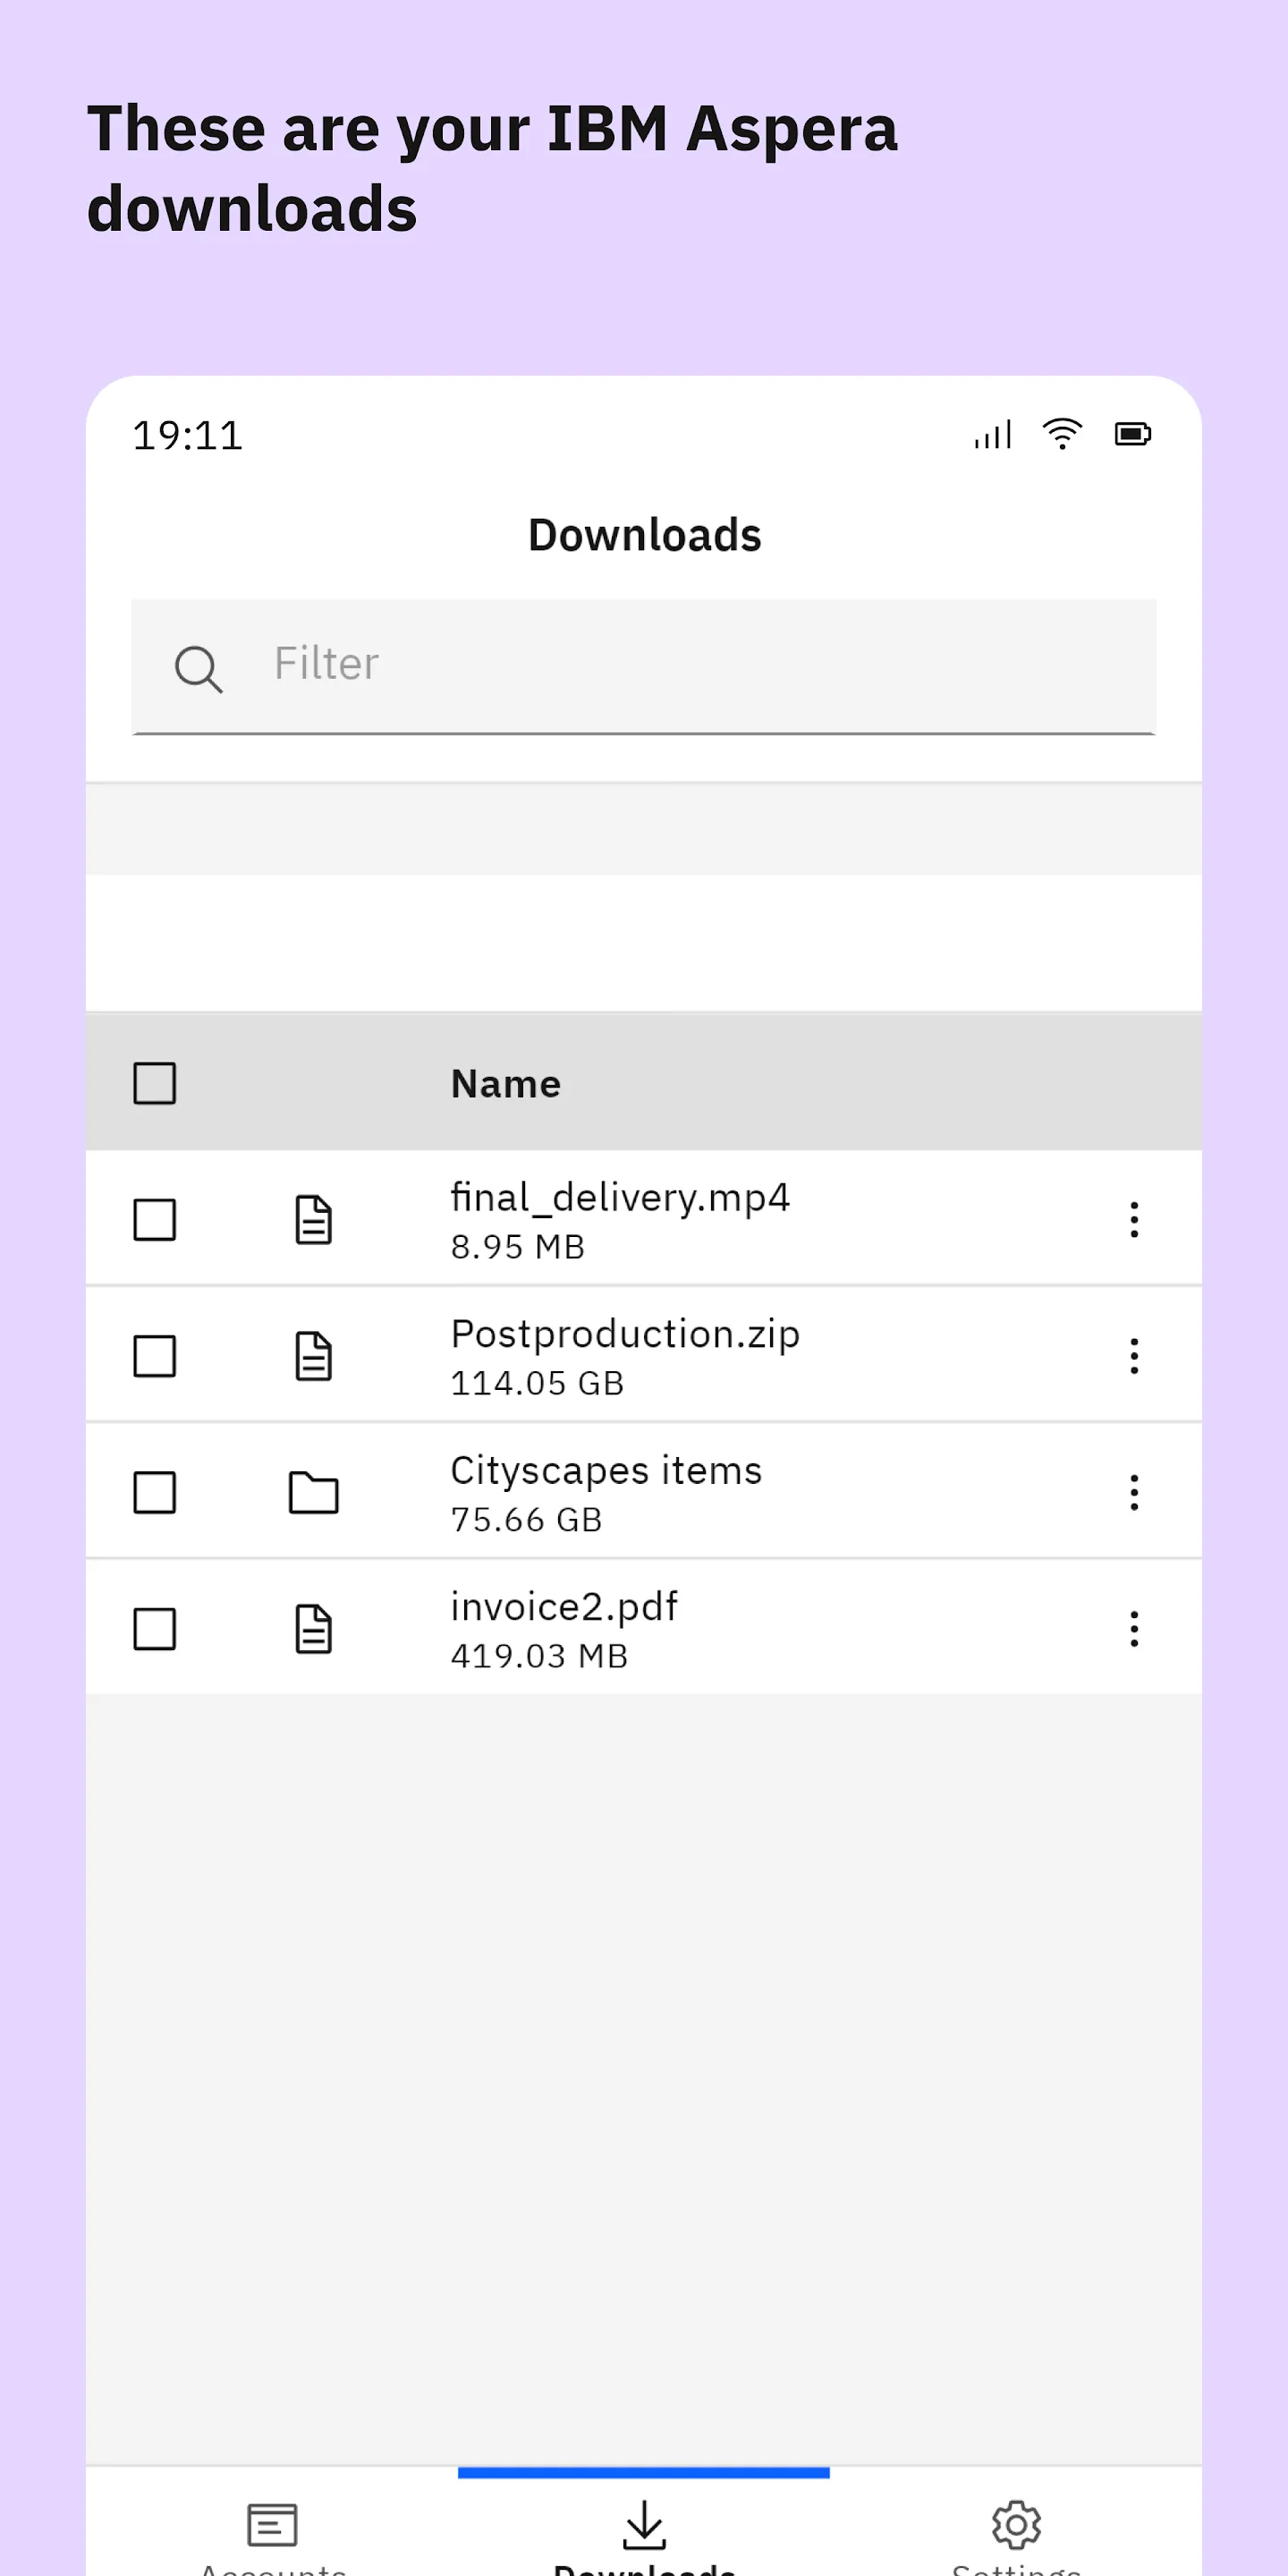Click the battery status icon

coord(1133,434)
